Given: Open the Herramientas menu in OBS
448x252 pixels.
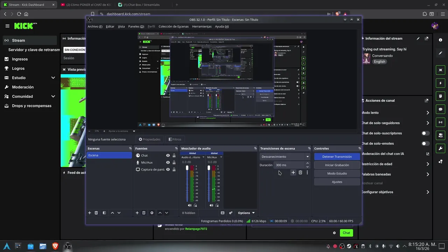Looking at the screenshot, I should tap(202, 27).
